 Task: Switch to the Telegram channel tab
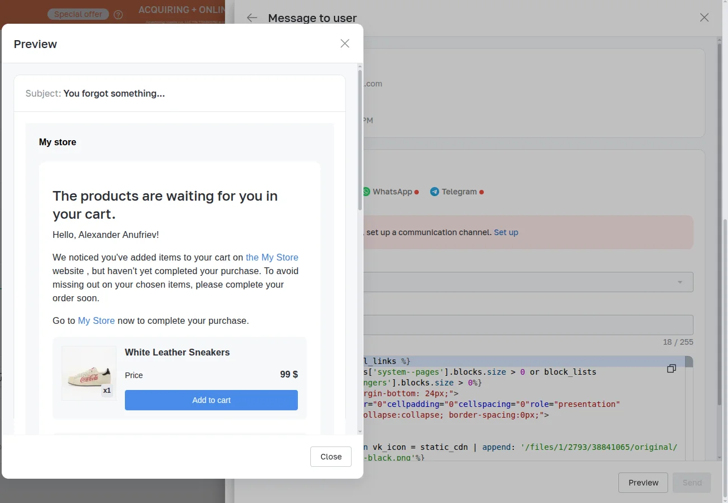click(457, 192)
